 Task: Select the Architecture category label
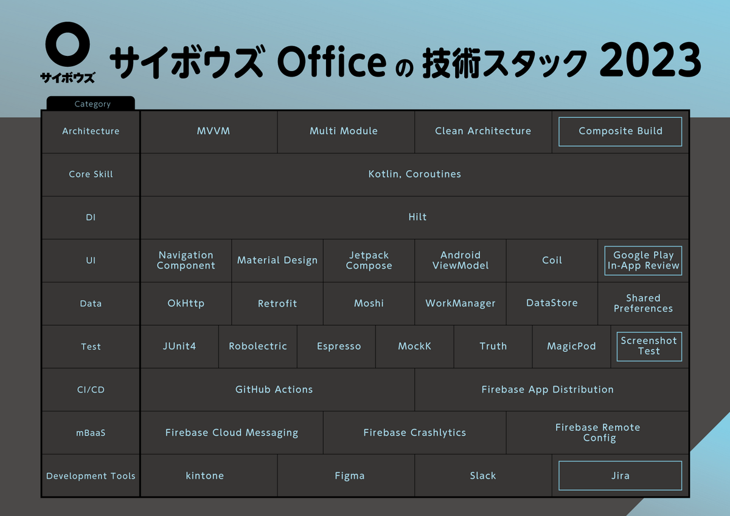(x=91, y=131)
